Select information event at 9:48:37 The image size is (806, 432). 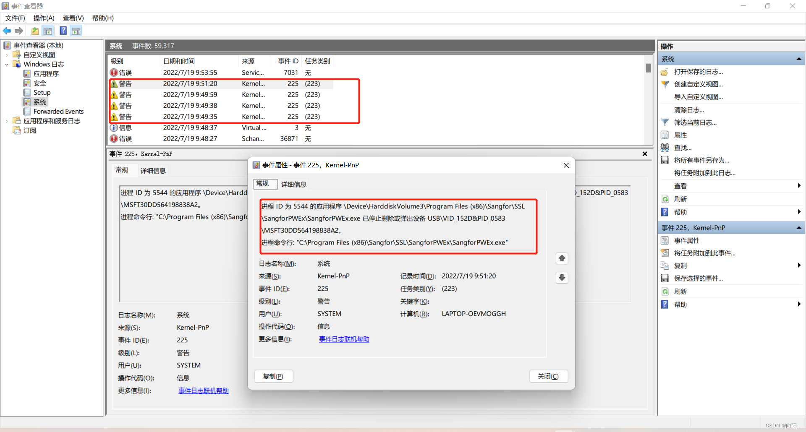pos(221,128)
